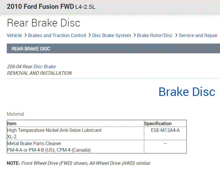This screenshot has width=220, height=169.
Task: Click chevron before Brakes and Traction Control
Action: click(x=25, y=35)
